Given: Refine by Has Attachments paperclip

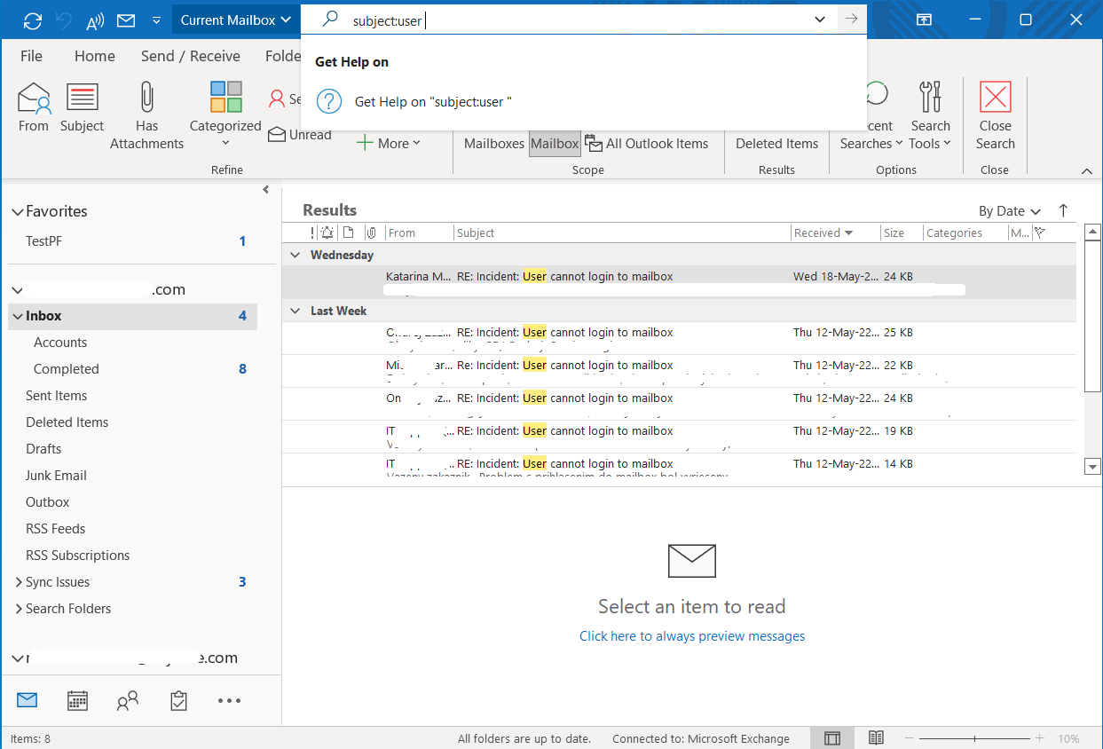Looking at the screenshot, I should point(147,116).
